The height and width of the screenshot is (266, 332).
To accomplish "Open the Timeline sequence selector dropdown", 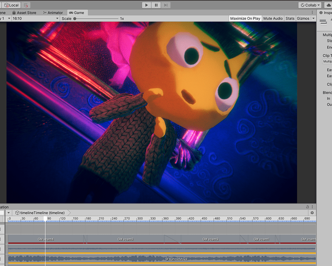I will 8,213.
